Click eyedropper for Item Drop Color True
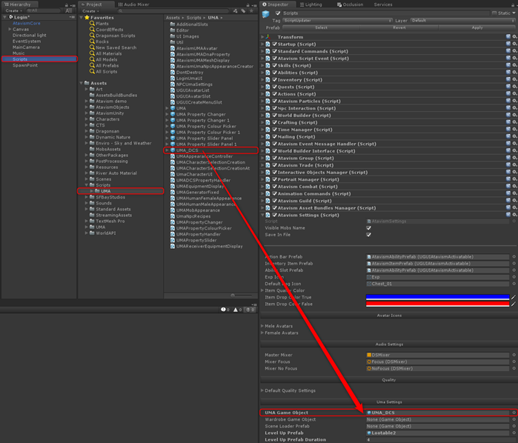The image size is (518, 443). click(x=514, y=297)
